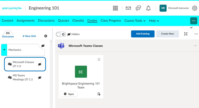Expand the Course Tools dropdown

tap(135, 21)
